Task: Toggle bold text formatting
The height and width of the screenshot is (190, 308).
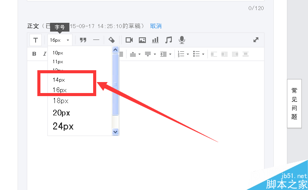Action: click(34, 54)
